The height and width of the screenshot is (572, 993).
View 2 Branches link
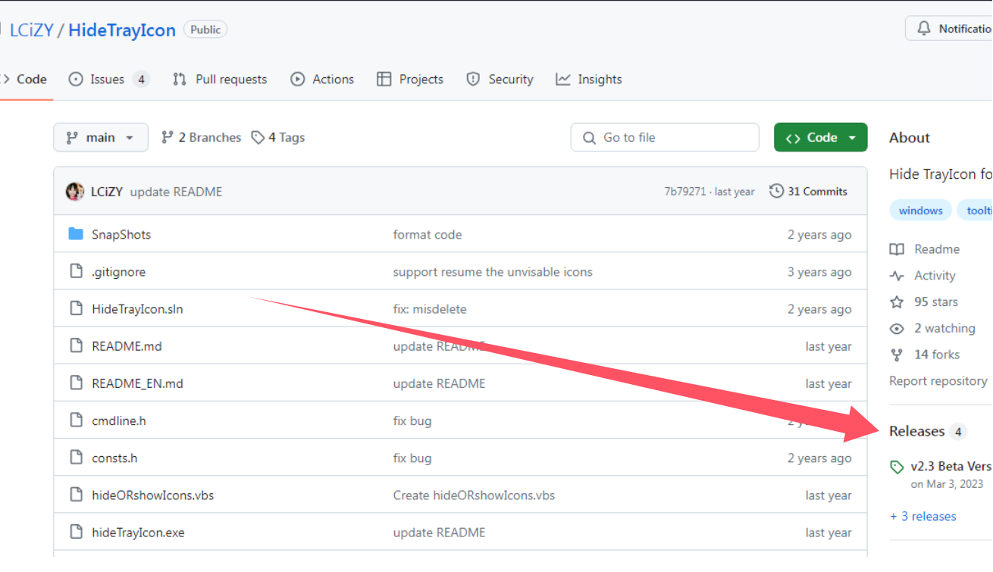(201, 137)
